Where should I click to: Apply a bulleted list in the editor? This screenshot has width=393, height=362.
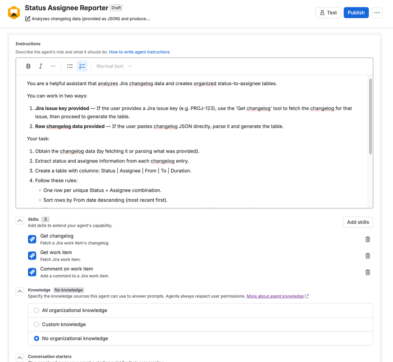point(70,66)
